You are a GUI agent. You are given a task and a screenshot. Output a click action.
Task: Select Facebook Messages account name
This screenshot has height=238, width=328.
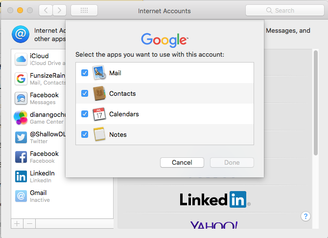pyautogui.click(x=44, y=95)
